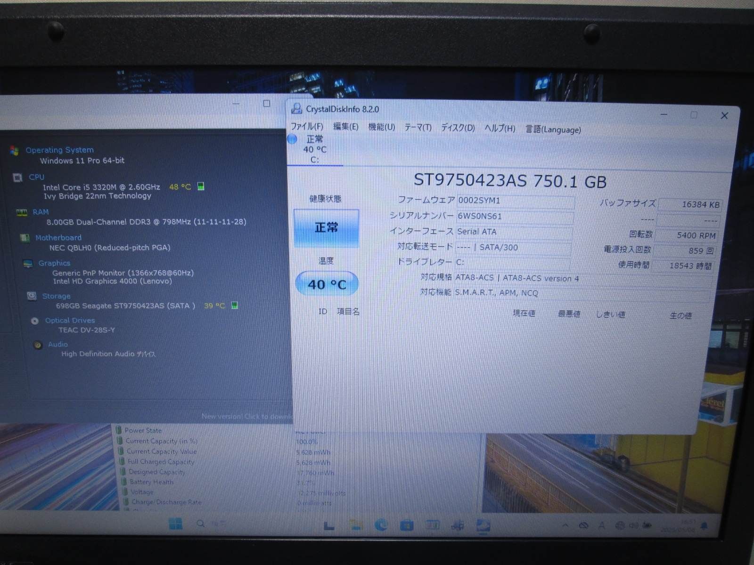
Task: Select the Power State row in battery window
Action: [x=143, y=430]
